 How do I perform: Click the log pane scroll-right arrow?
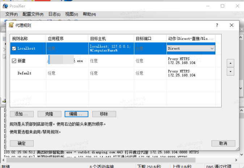coord(236,160)
